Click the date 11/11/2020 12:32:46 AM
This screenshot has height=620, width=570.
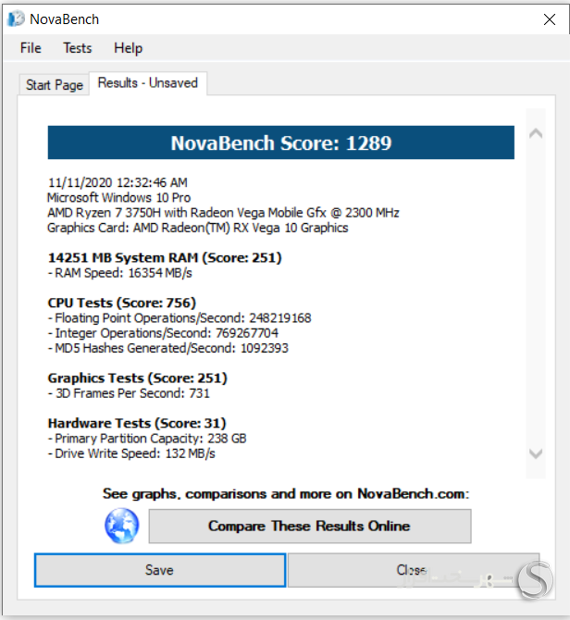(118, 182)
